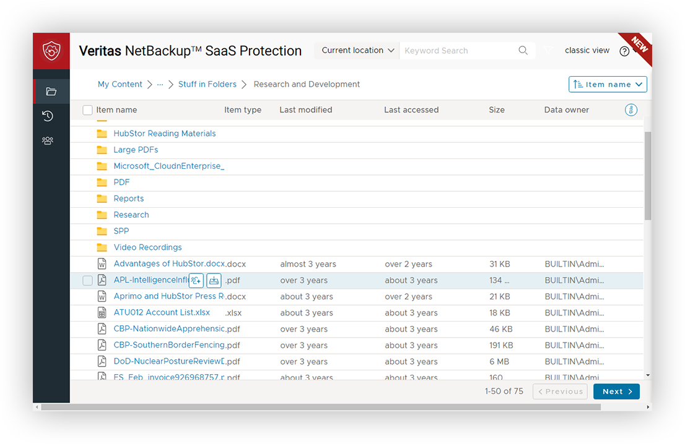The height and width of the screenshot is (444, 685).
Task: Click the vertical scrollbar down arrow
Action: (647, 375)
